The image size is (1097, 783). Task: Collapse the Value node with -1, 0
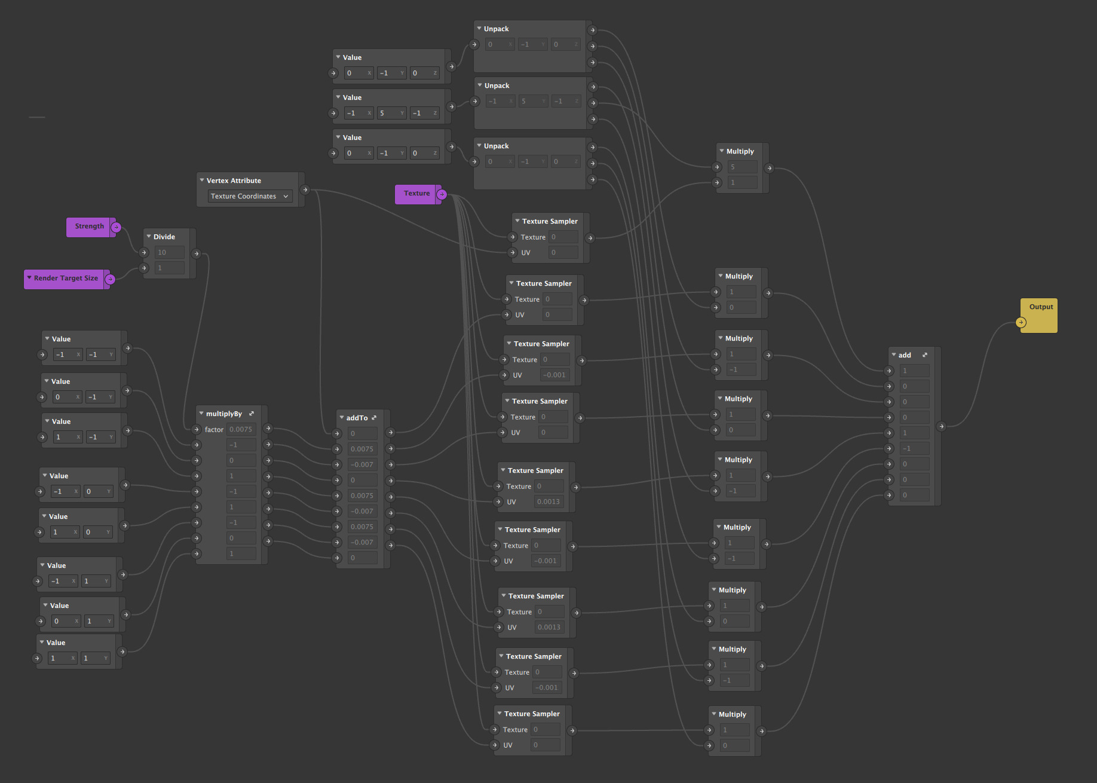pyautogui.click(x=45, y=475)
